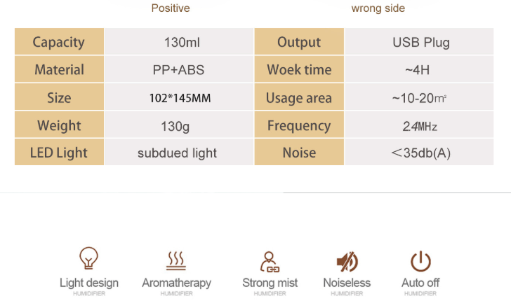Select the USB Plug value cell

(420, 41)
